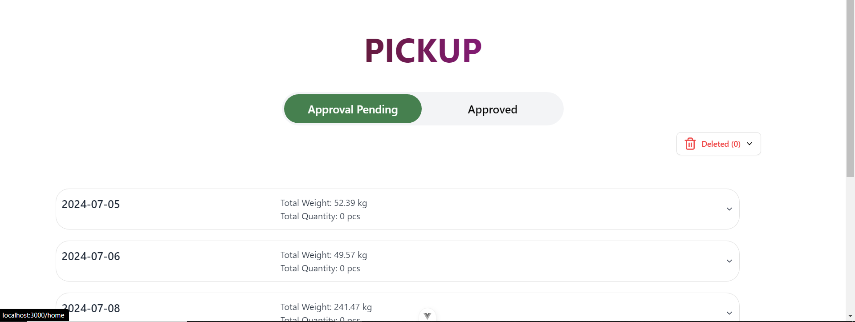Click the chevron icon on the 2024-07-08 row
The height and width of the screenshot is (322, 855).
click(729, 313)
